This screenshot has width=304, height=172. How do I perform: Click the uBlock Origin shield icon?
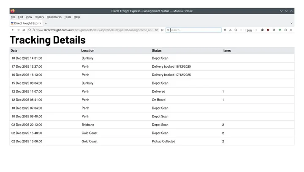[268, 30]
